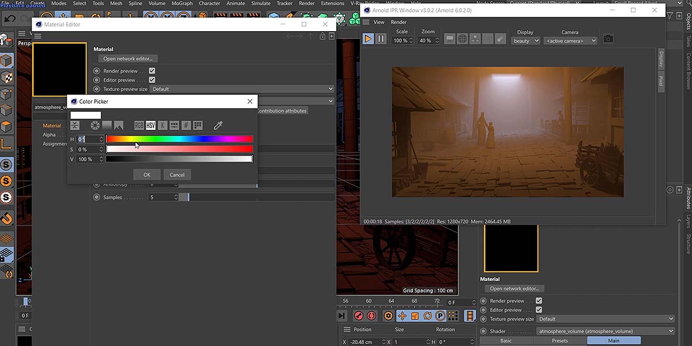Select the Basic tab in Attributes
The height and width of the screenshot is (346, 692).
click(506, 341)
